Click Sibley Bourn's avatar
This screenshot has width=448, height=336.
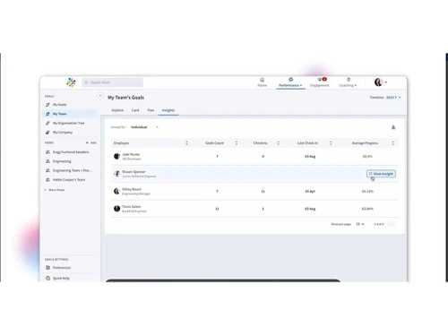116,191
